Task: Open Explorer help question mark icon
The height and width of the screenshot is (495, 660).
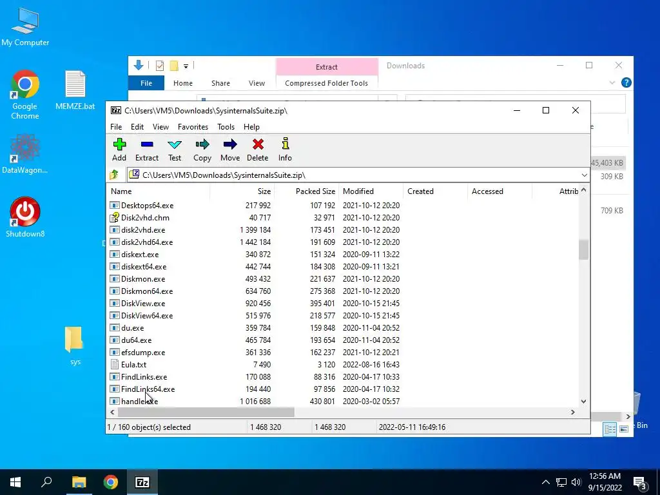Action: click(626, 83)
